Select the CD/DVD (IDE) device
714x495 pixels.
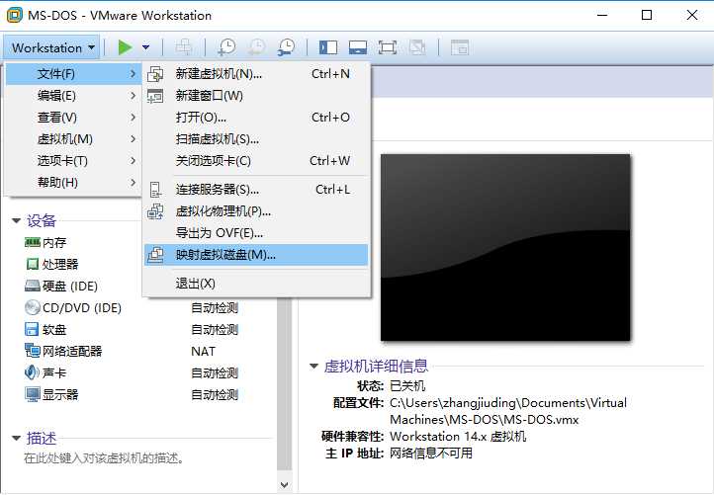pyautogui.click(x=73, y=308)
